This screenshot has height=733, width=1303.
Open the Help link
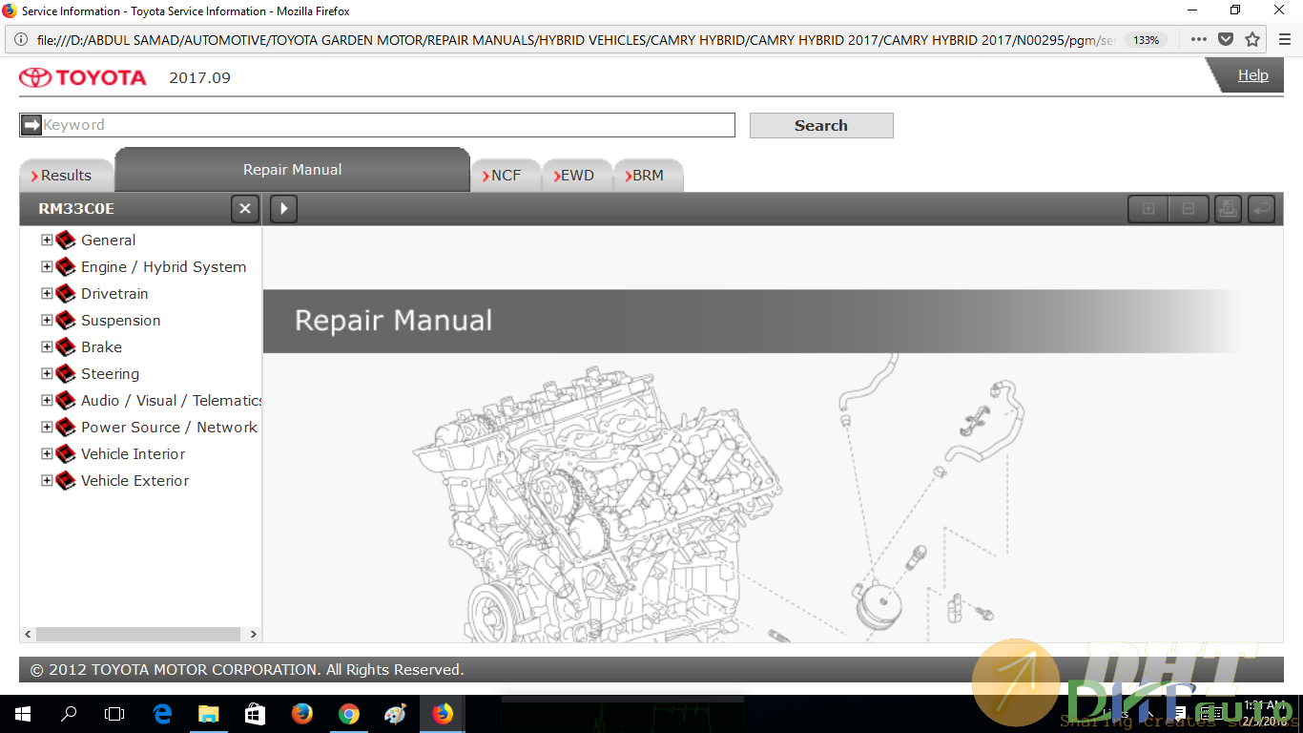[1252, 75]
